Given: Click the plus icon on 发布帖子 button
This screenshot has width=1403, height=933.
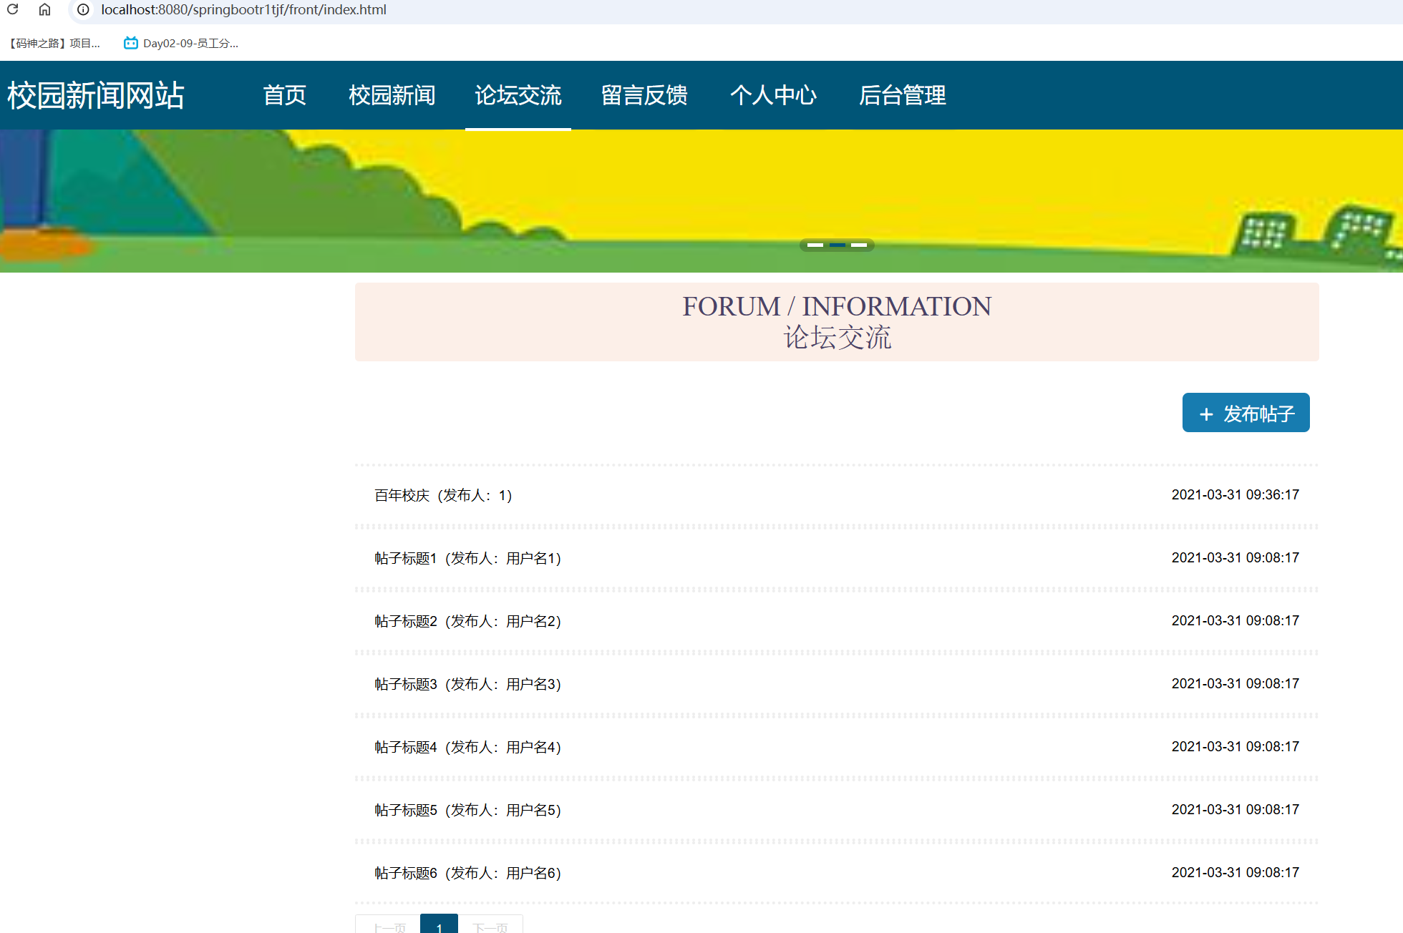Looking at the screenshot, I should tap(1206, 414).
